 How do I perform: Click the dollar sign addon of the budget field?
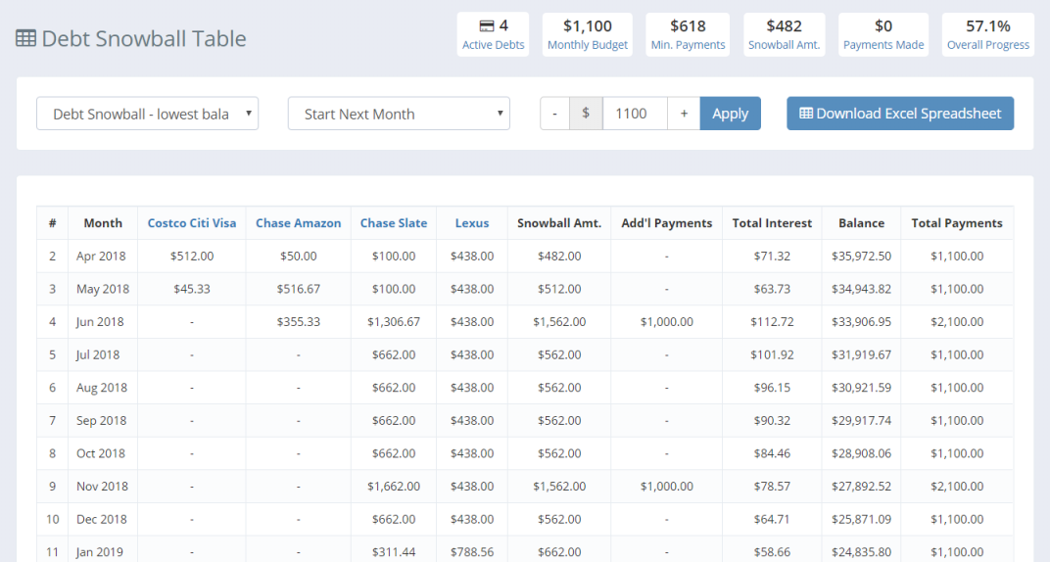(586, 114)
